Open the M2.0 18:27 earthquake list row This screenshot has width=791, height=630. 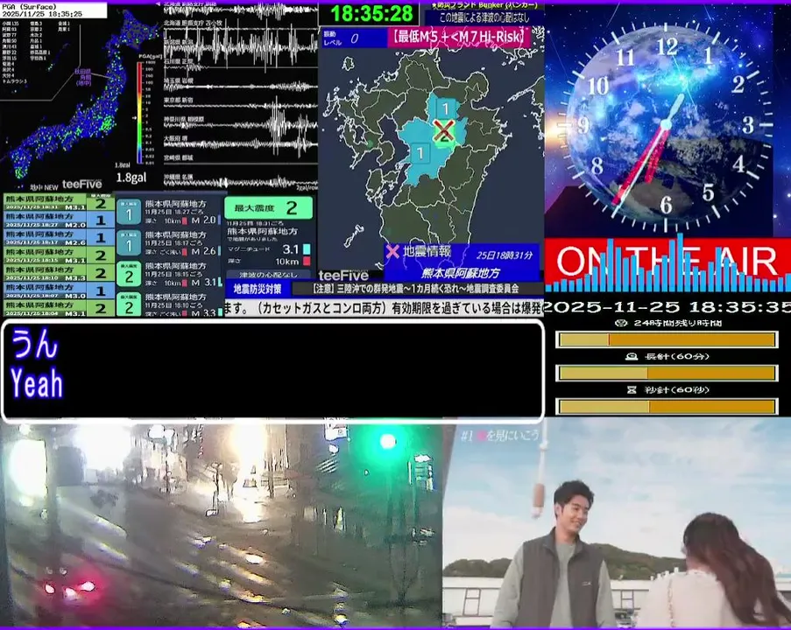point(59,220)
